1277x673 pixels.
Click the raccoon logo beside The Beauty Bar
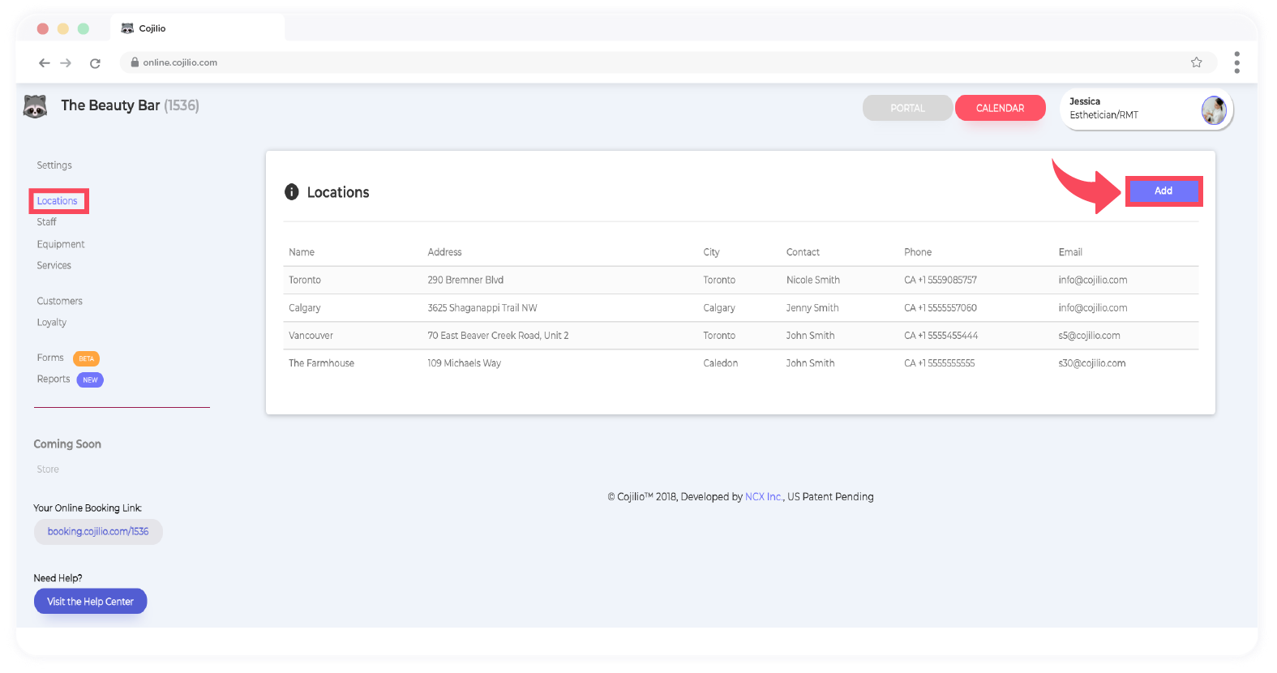coord(35,106)
